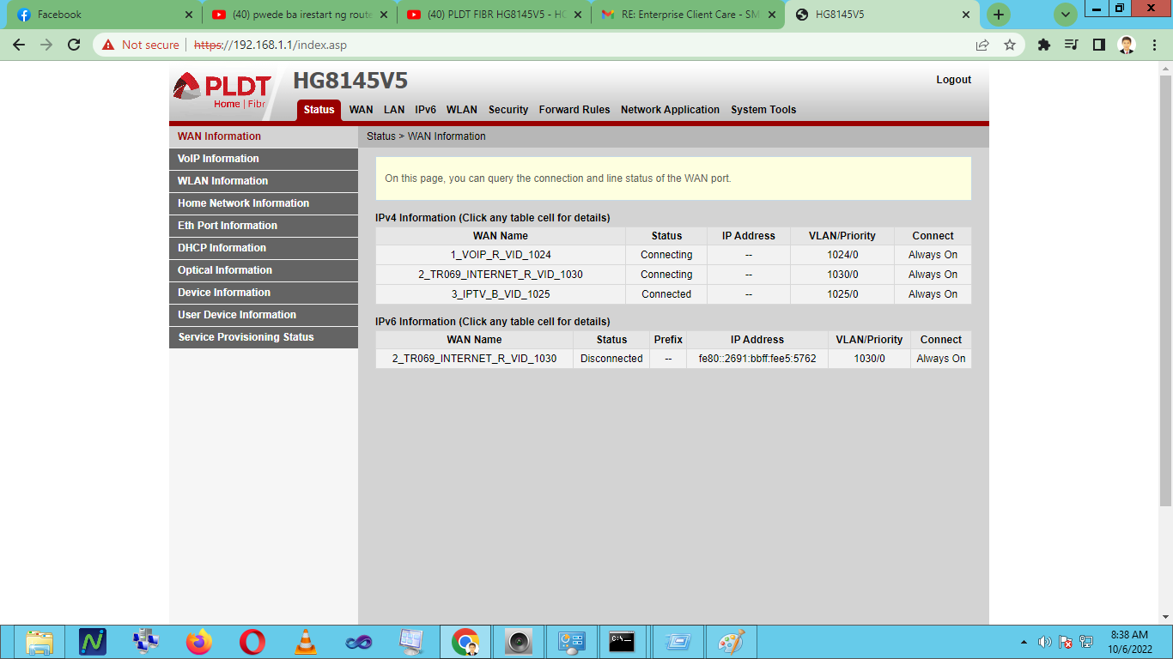Show hidden system tray icons
Screen dimensions: 1173x659
click(x=1023, y=642)
